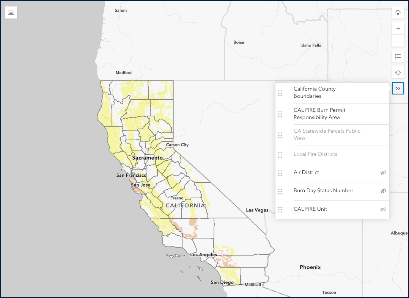The image size is (409, 298).
Task: Open the legend list icon
Action: tap(398, 57)
